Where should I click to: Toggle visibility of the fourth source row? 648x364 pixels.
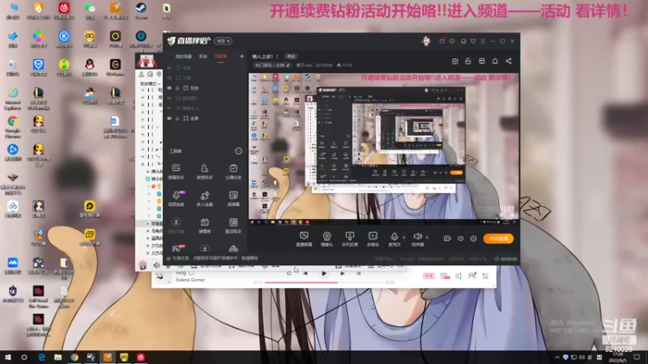(x=169, y=98)
